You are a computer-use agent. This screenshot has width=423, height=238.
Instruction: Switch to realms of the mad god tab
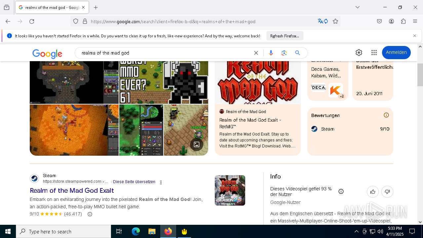[x=52, y=7]
